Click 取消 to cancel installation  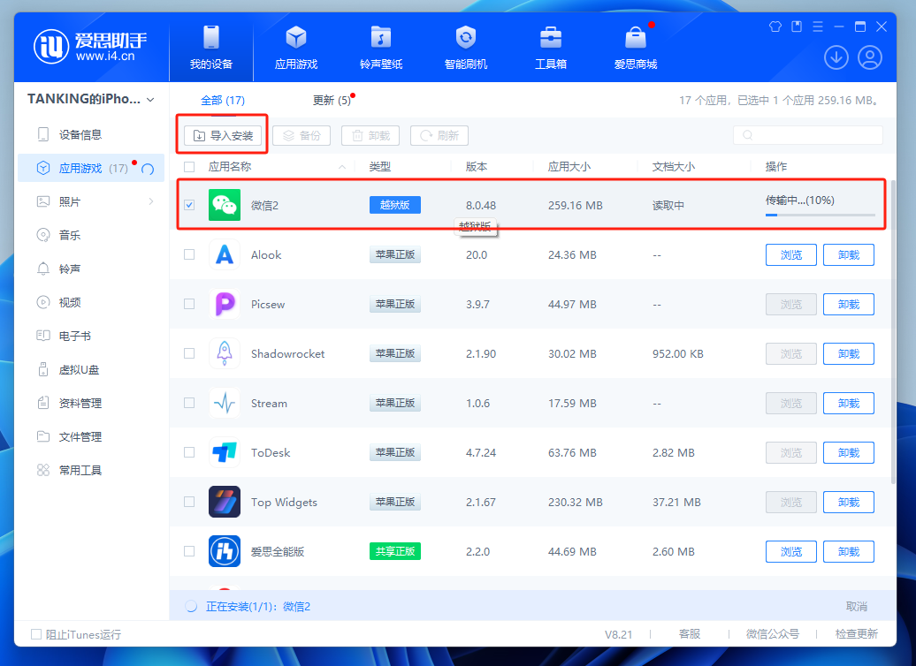[x=857, y=607]
